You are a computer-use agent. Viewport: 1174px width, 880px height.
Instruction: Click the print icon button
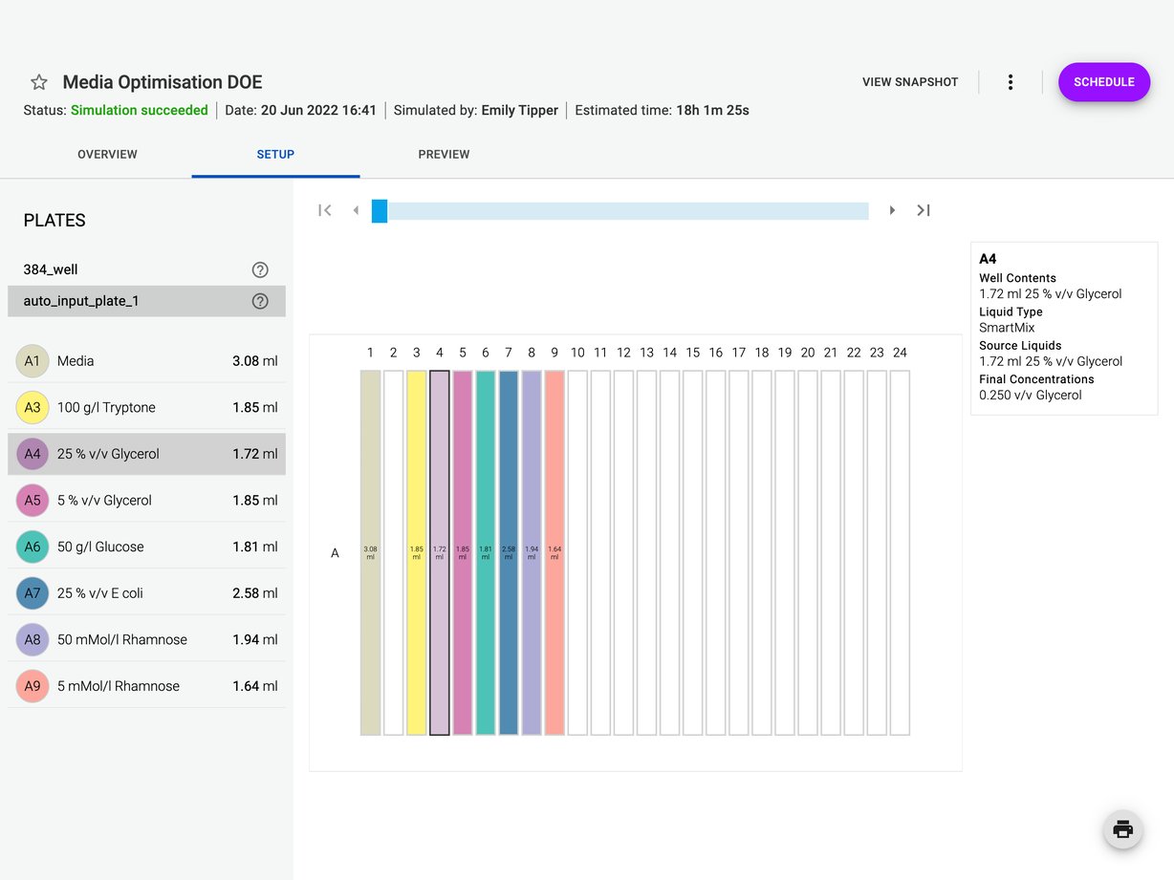(1122, 828)
